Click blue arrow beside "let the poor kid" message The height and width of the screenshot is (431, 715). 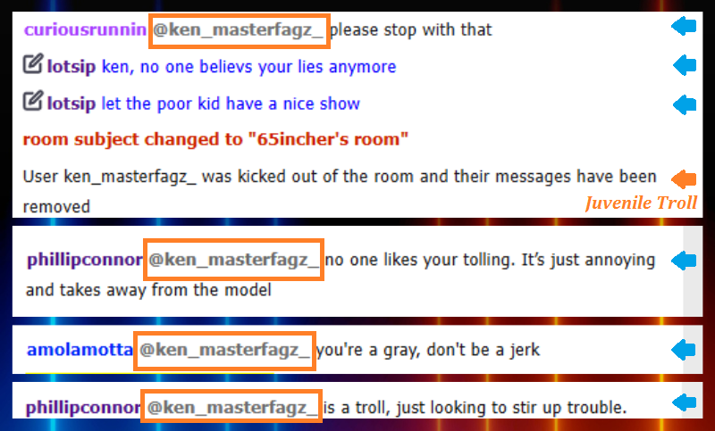(x=685, y=104)
